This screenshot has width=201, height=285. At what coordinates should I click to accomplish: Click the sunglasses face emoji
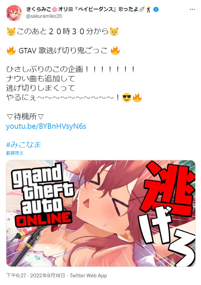point(127,98)
